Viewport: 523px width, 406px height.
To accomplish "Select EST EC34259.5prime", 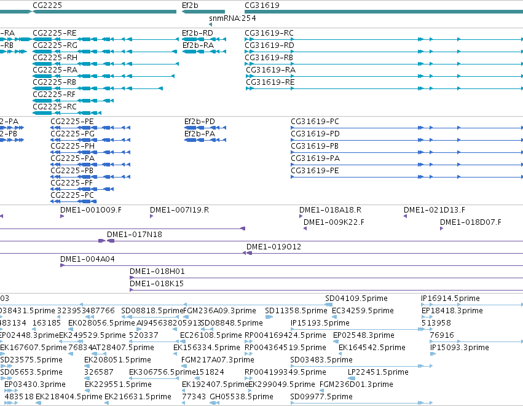I will 363,311.
